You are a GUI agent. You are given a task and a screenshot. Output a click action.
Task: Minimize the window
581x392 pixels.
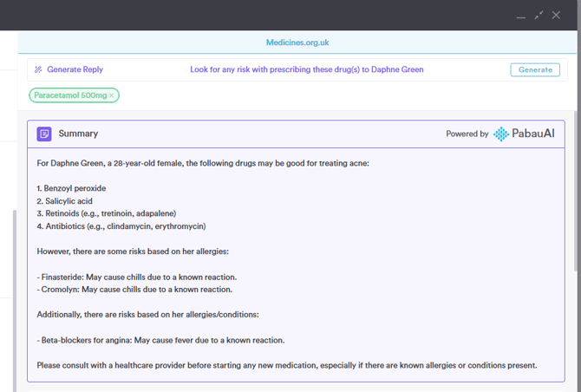click(521, 16)
